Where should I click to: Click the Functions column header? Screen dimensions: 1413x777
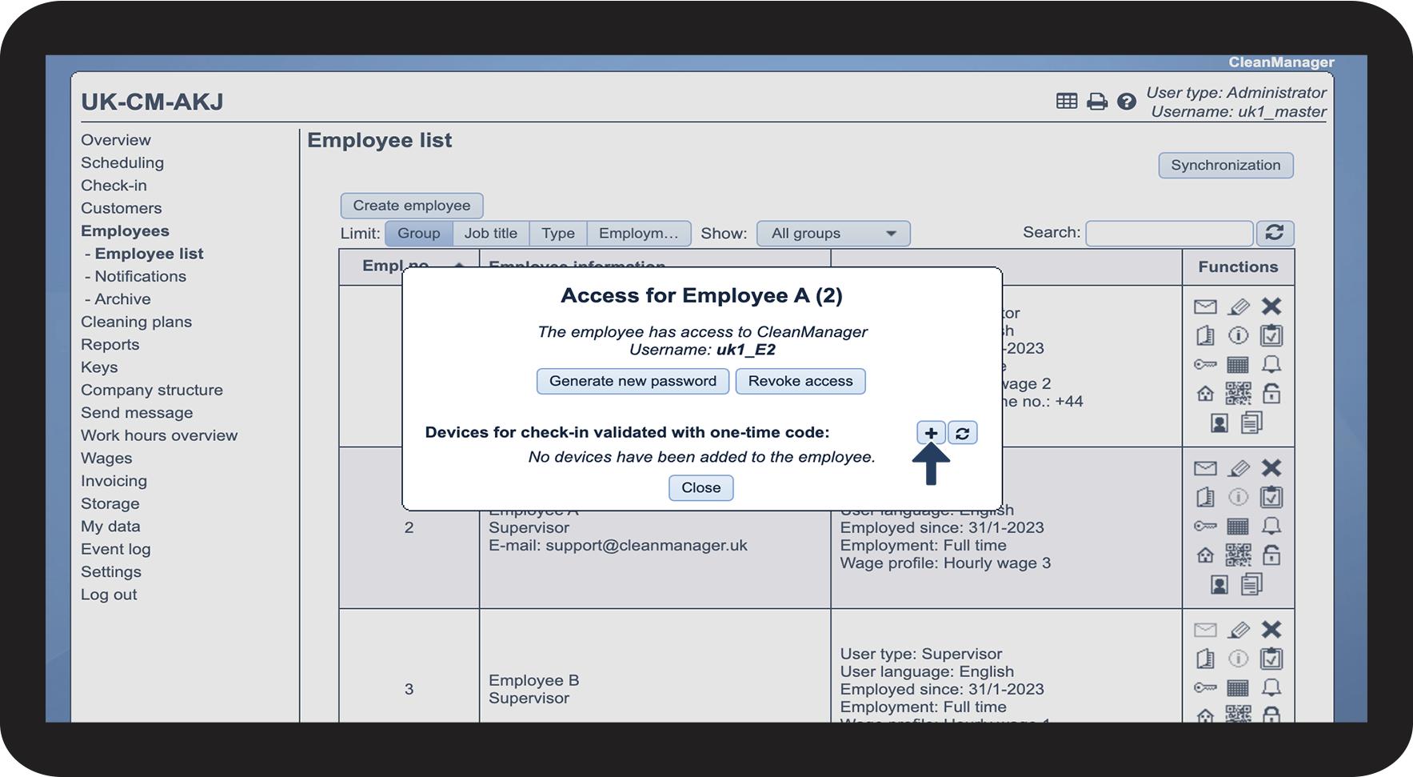click(x=1238, y=267)
